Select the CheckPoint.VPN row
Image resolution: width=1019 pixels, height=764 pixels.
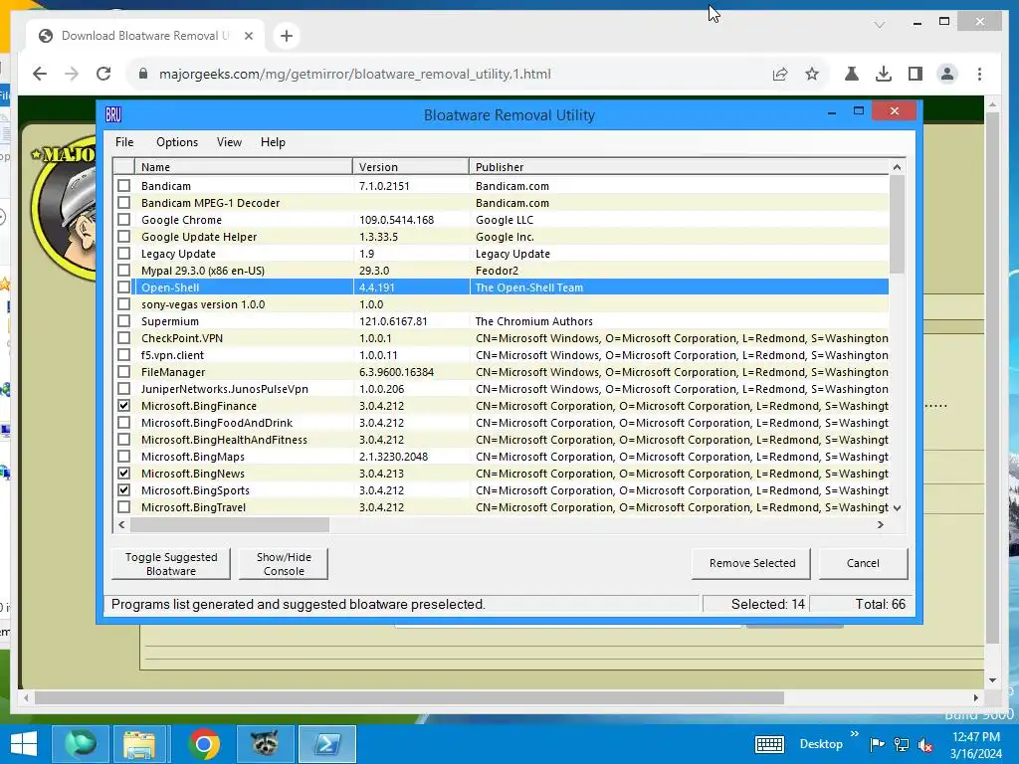(x=501, y=338)
